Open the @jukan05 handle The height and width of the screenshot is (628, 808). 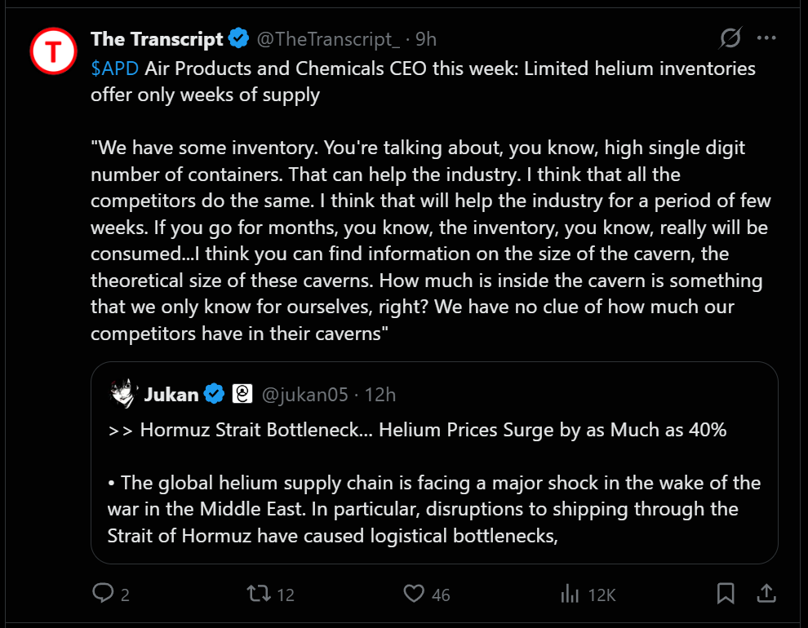[x=305, y=395]
